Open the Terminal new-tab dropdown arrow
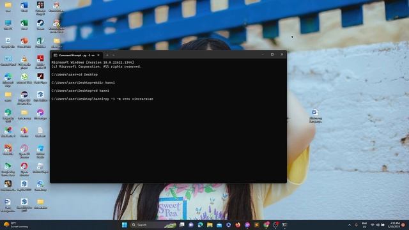 (114, 56)
